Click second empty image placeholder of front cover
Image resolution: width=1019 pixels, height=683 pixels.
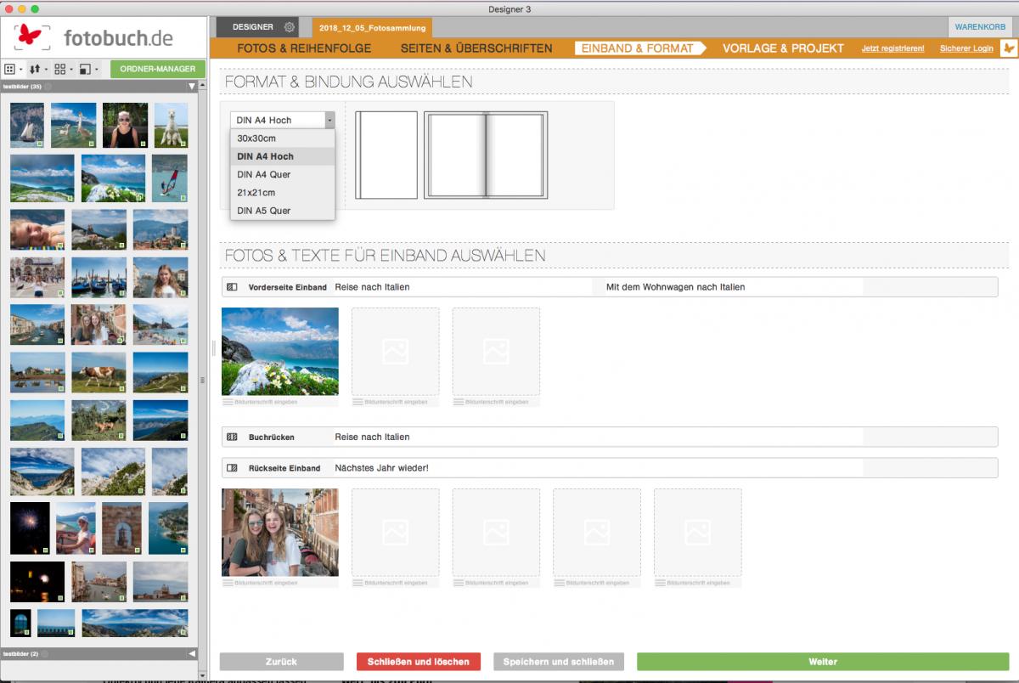pyautogui.click(x=396, y=351)
